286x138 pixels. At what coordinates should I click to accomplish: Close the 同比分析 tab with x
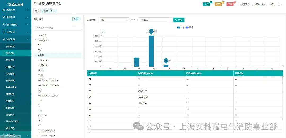54,11
